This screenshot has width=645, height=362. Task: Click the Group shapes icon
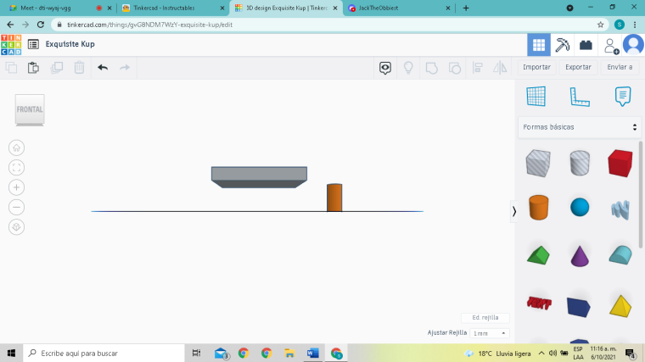click(431, 68)
